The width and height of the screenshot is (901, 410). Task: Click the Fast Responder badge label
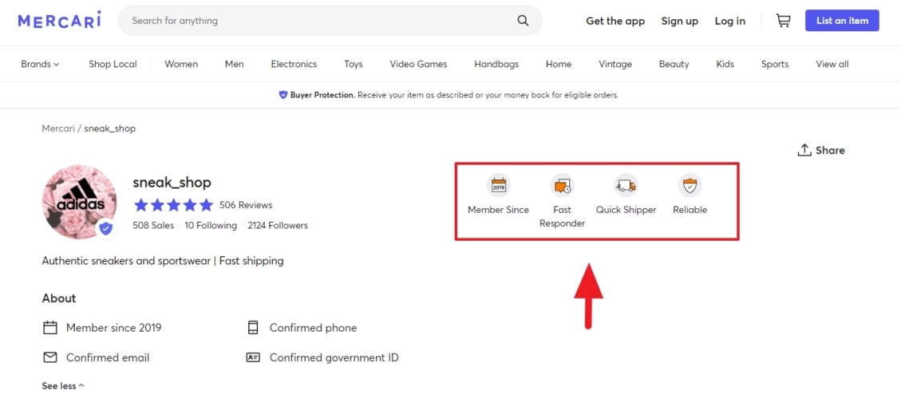click(562, 217)
